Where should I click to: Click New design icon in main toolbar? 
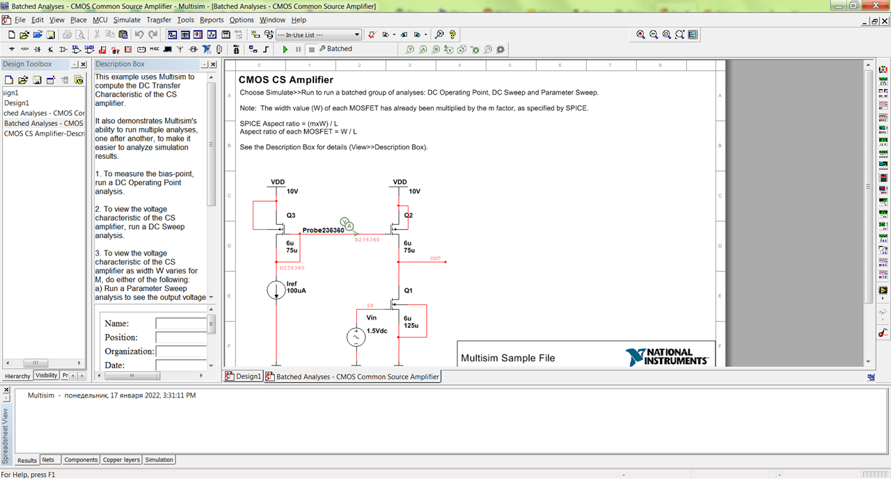[12, 34]
